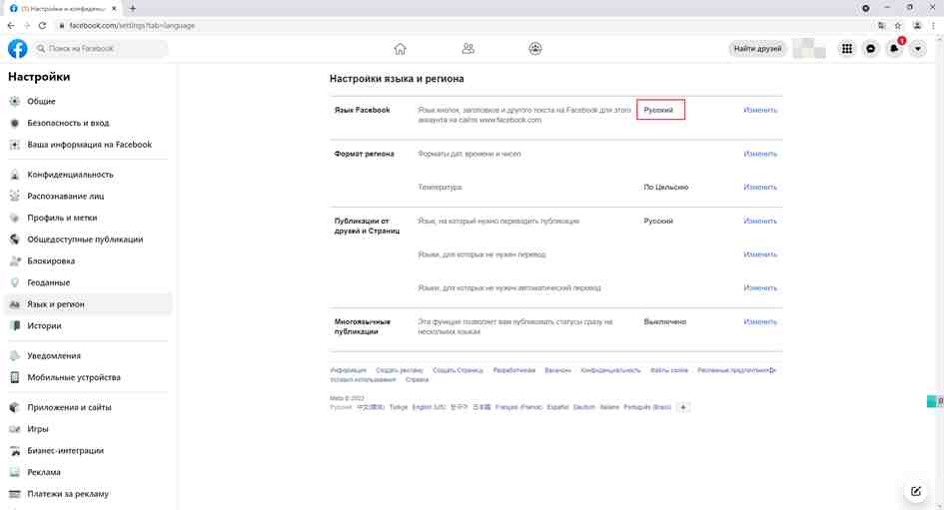The width and height of the screenshot is (944, 510).
Task: Bookmark this page with the star icon
Action: tap(898, 25)
